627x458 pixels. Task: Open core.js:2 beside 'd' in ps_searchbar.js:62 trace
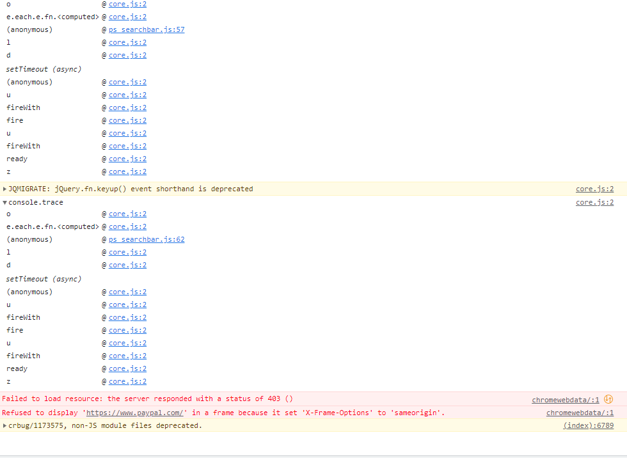coord(127,265)
